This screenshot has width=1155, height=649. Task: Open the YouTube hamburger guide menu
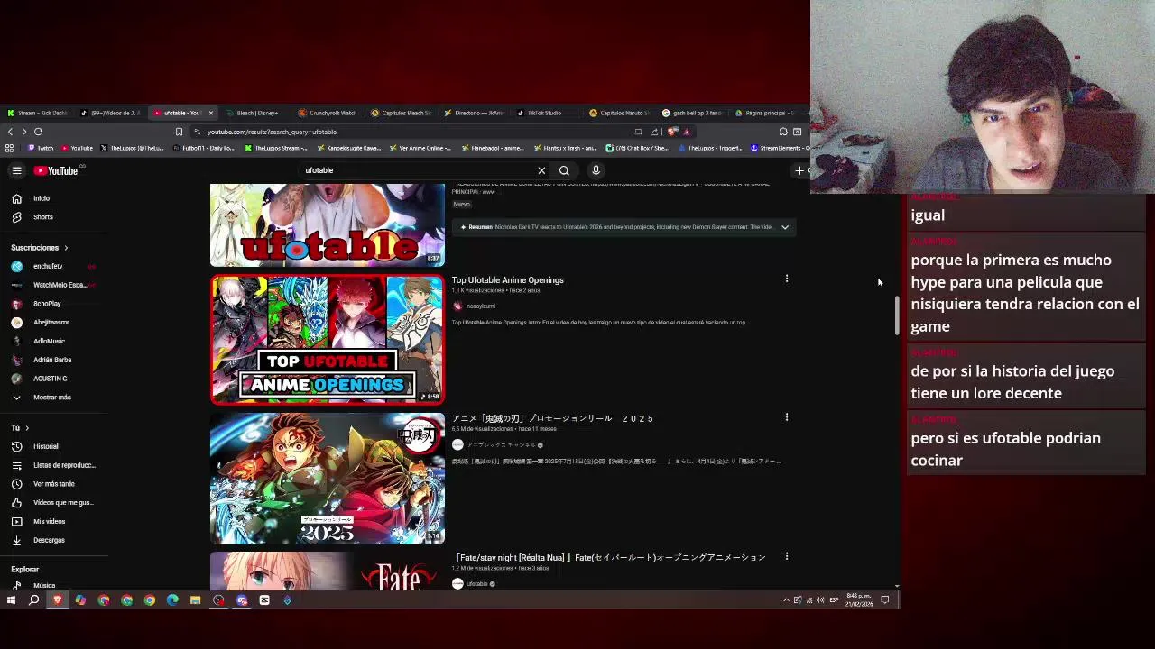pyautogui.click(x=16, y=170)
